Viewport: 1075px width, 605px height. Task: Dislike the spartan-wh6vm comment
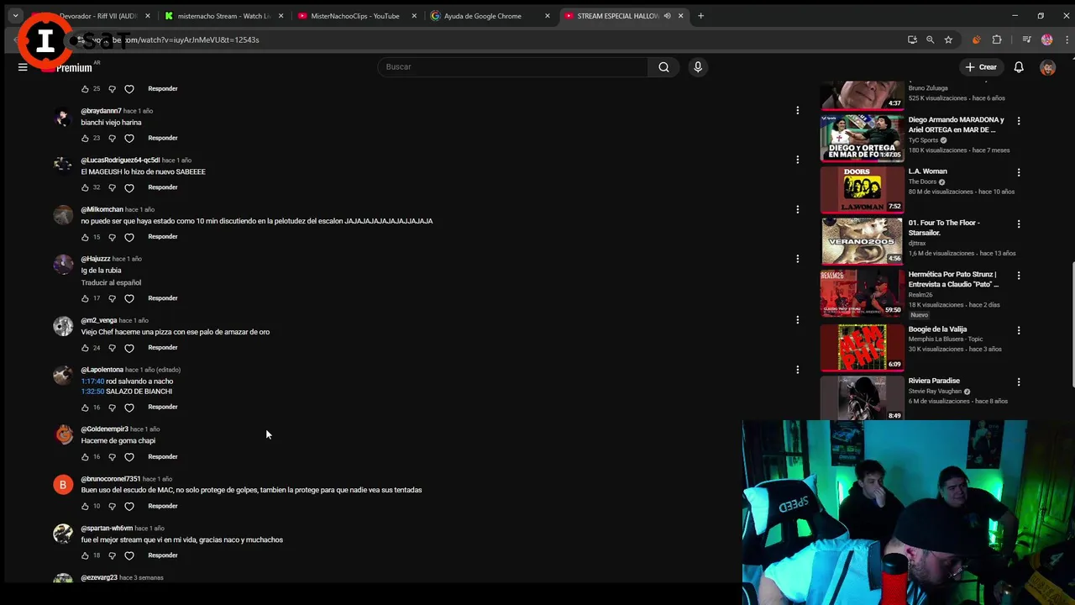(112, 555)
